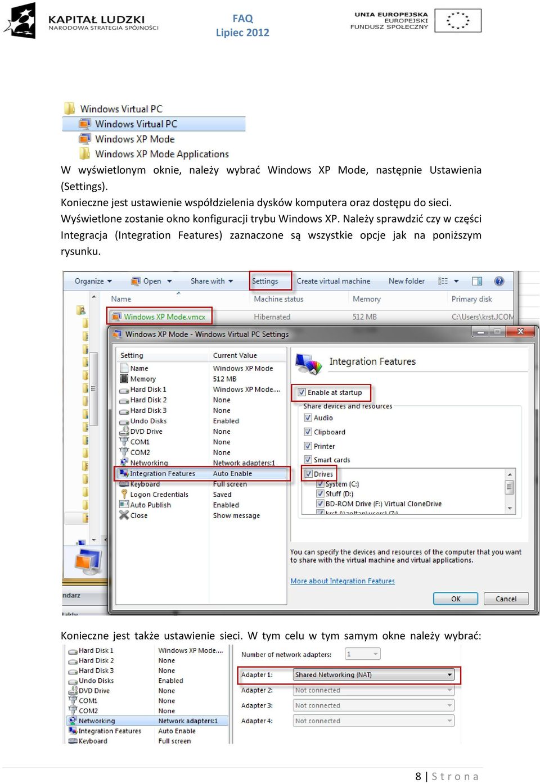Screen dimensions: 540x784
Task: Click the virtual machine large thumbnail icon
Action: [88, 561]
